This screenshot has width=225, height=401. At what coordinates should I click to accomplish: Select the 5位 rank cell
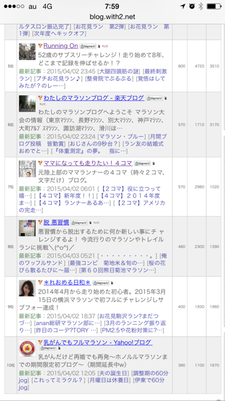11,66
